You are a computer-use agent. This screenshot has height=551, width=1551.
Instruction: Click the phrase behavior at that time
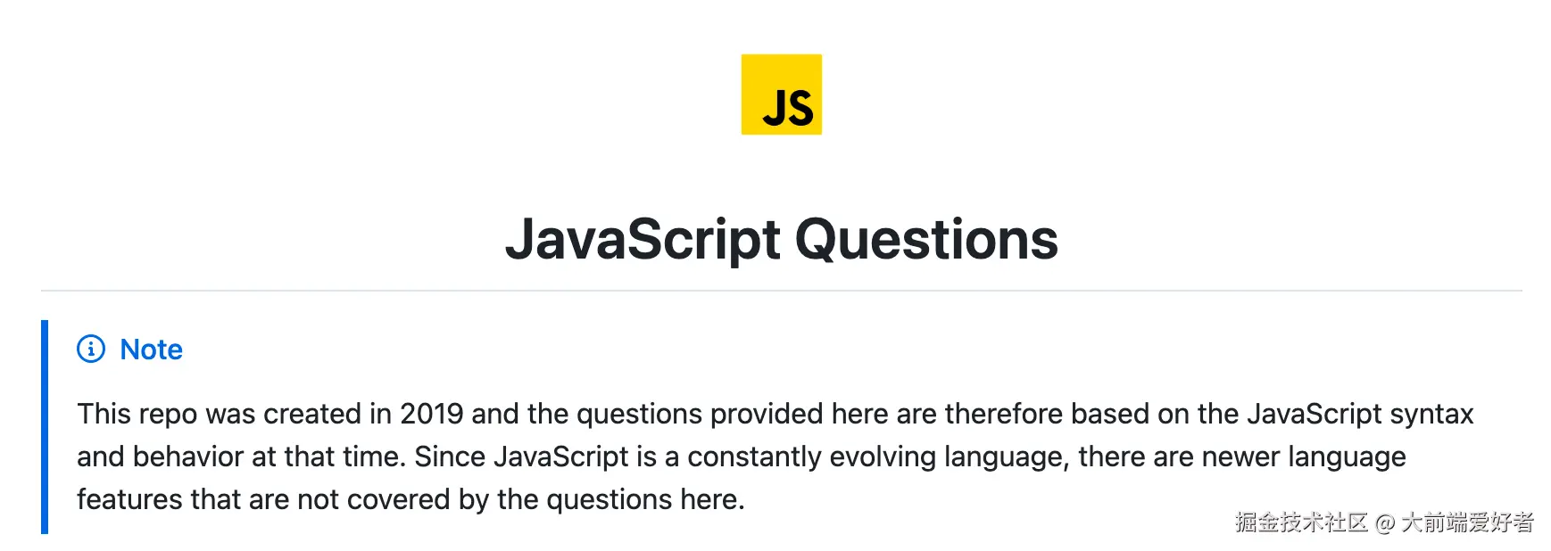[269, 456]
